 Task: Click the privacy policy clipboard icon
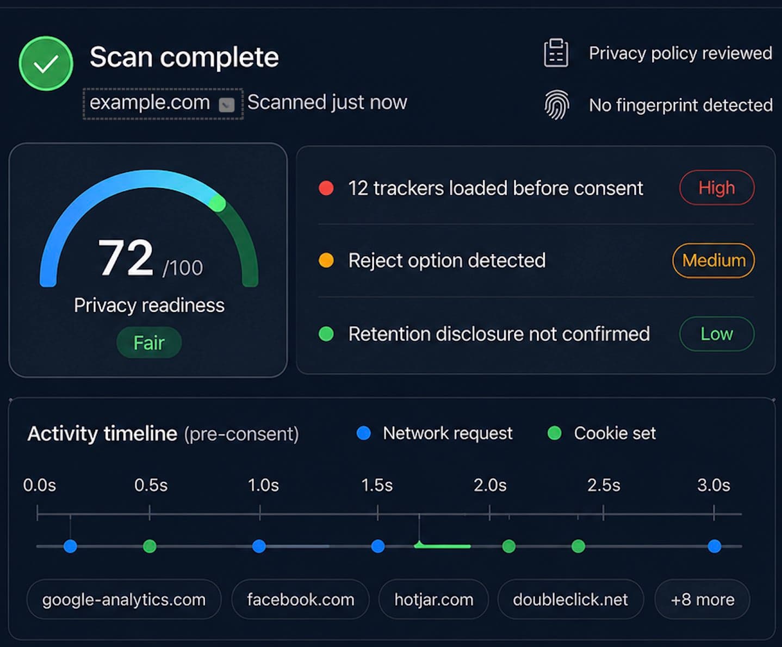coord(556,53)
